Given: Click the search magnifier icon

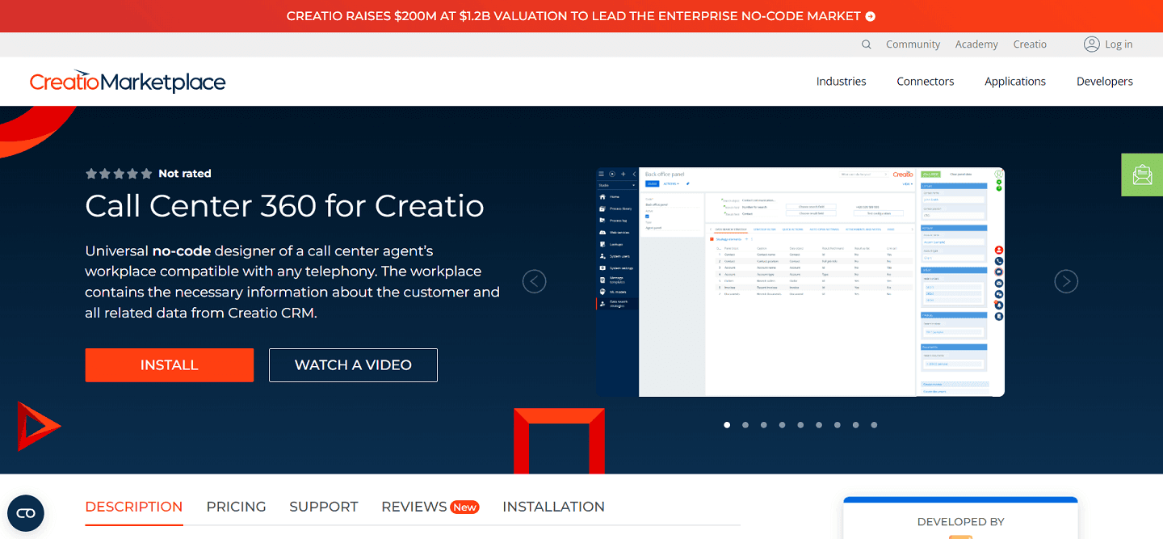Looking at the screenshot, I should [866, 44].
